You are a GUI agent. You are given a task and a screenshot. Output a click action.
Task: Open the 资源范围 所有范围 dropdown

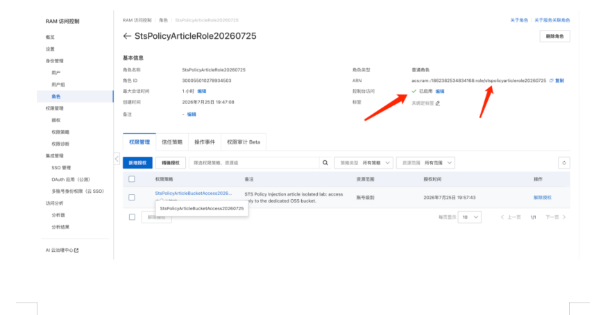click(426, 162)
